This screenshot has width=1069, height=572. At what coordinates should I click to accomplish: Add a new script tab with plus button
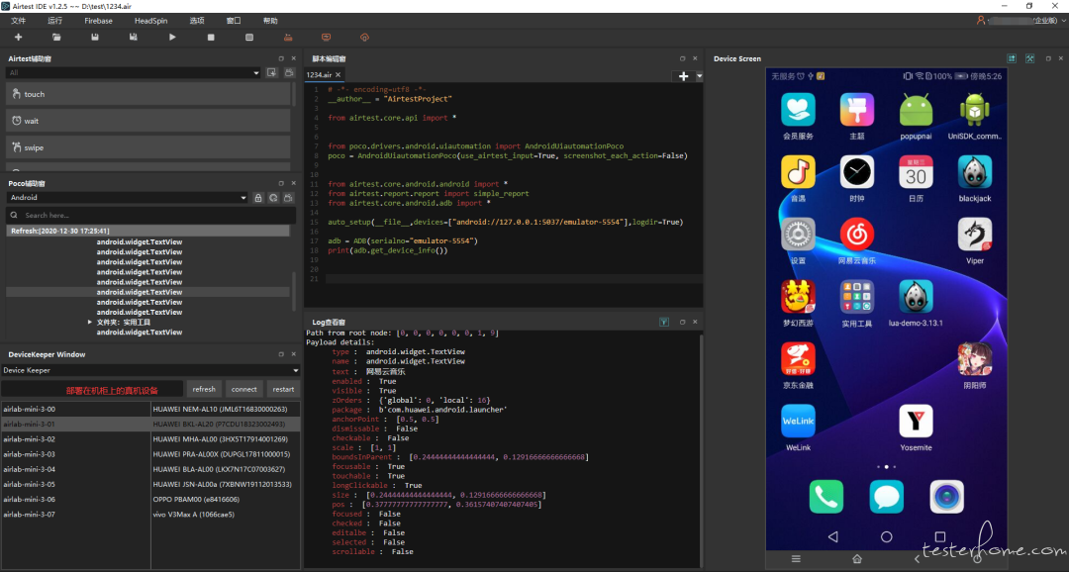tap(683, 76)
